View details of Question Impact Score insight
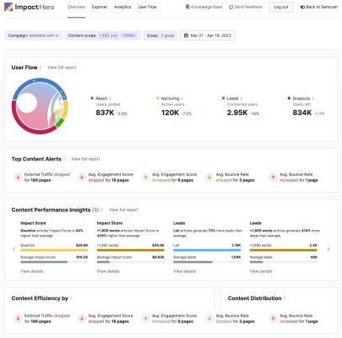The width and height of the screenshot is (342, 338). click(32, 271)
